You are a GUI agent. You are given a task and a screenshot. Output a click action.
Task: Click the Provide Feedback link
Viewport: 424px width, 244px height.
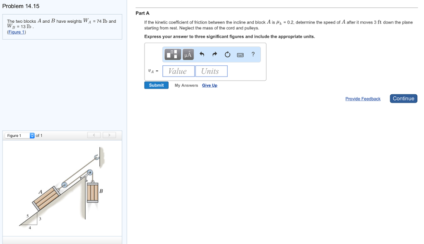click(x=363, y=98)
